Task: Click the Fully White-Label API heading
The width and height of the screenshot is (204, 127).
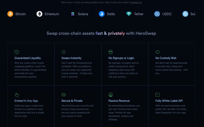Action: pos(169,101)
